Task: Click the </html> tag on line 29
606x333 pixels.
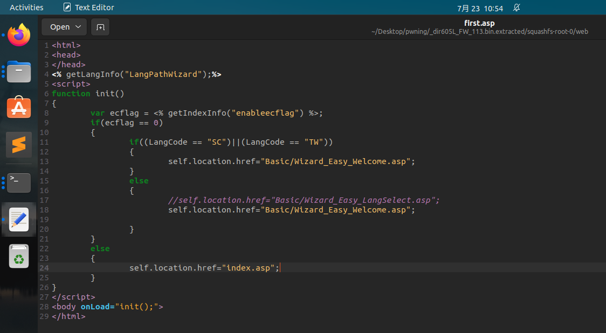Action: point(68,316)
